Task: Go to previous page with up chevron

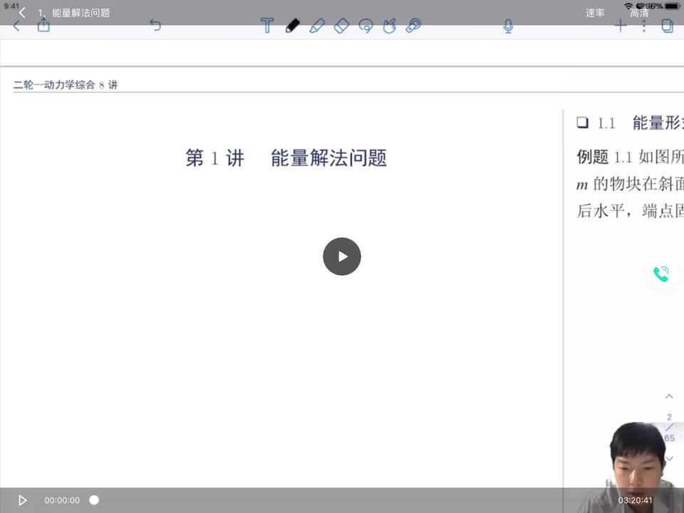Action: (669, 397)
